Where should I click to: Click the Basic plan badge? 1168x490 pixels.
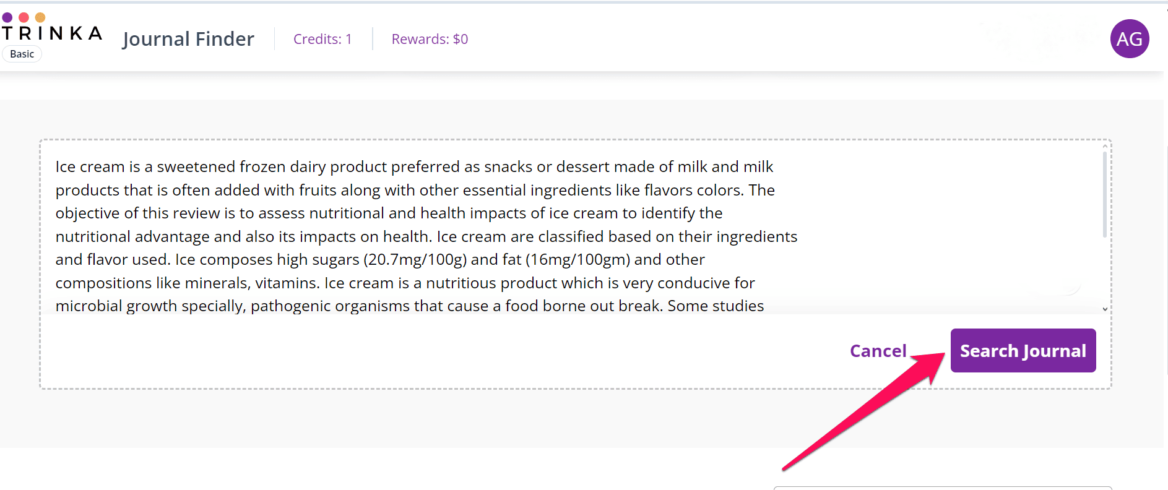22,54
